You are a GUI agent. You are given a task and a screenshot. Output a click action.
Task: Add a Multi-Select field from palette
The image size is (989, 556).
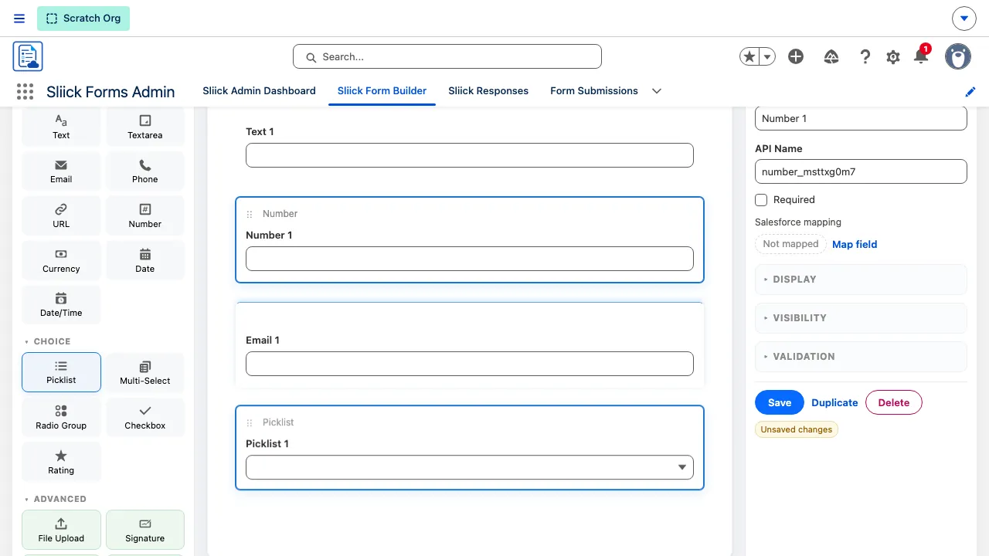[145, 373]
